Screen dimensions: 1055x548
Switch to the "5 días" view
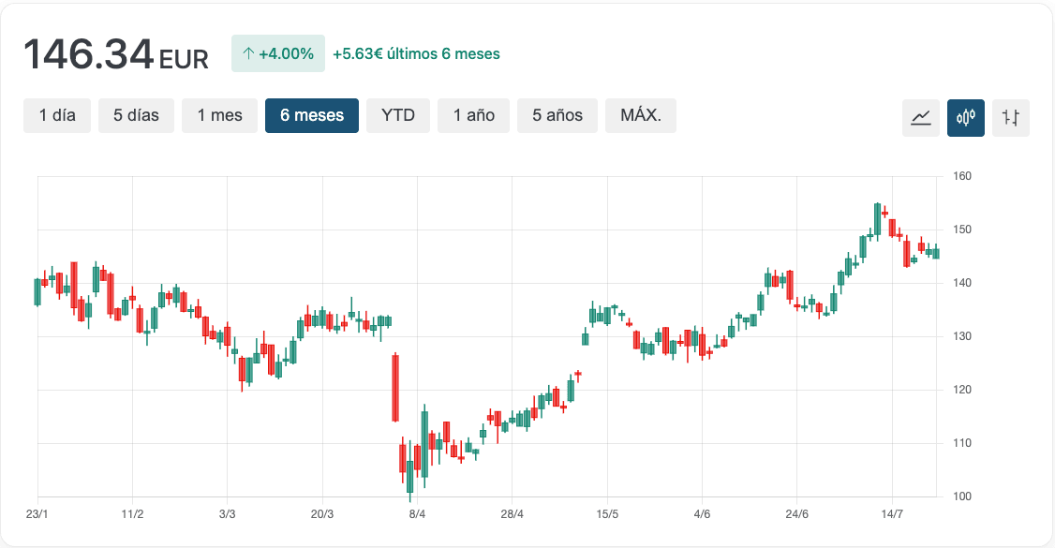pyautogui.click(x=136, y=115)
